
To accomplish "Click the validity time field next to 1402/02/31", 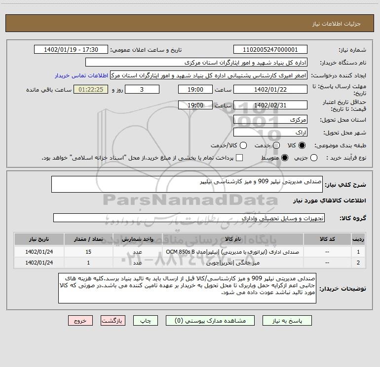I will (195, 105).
